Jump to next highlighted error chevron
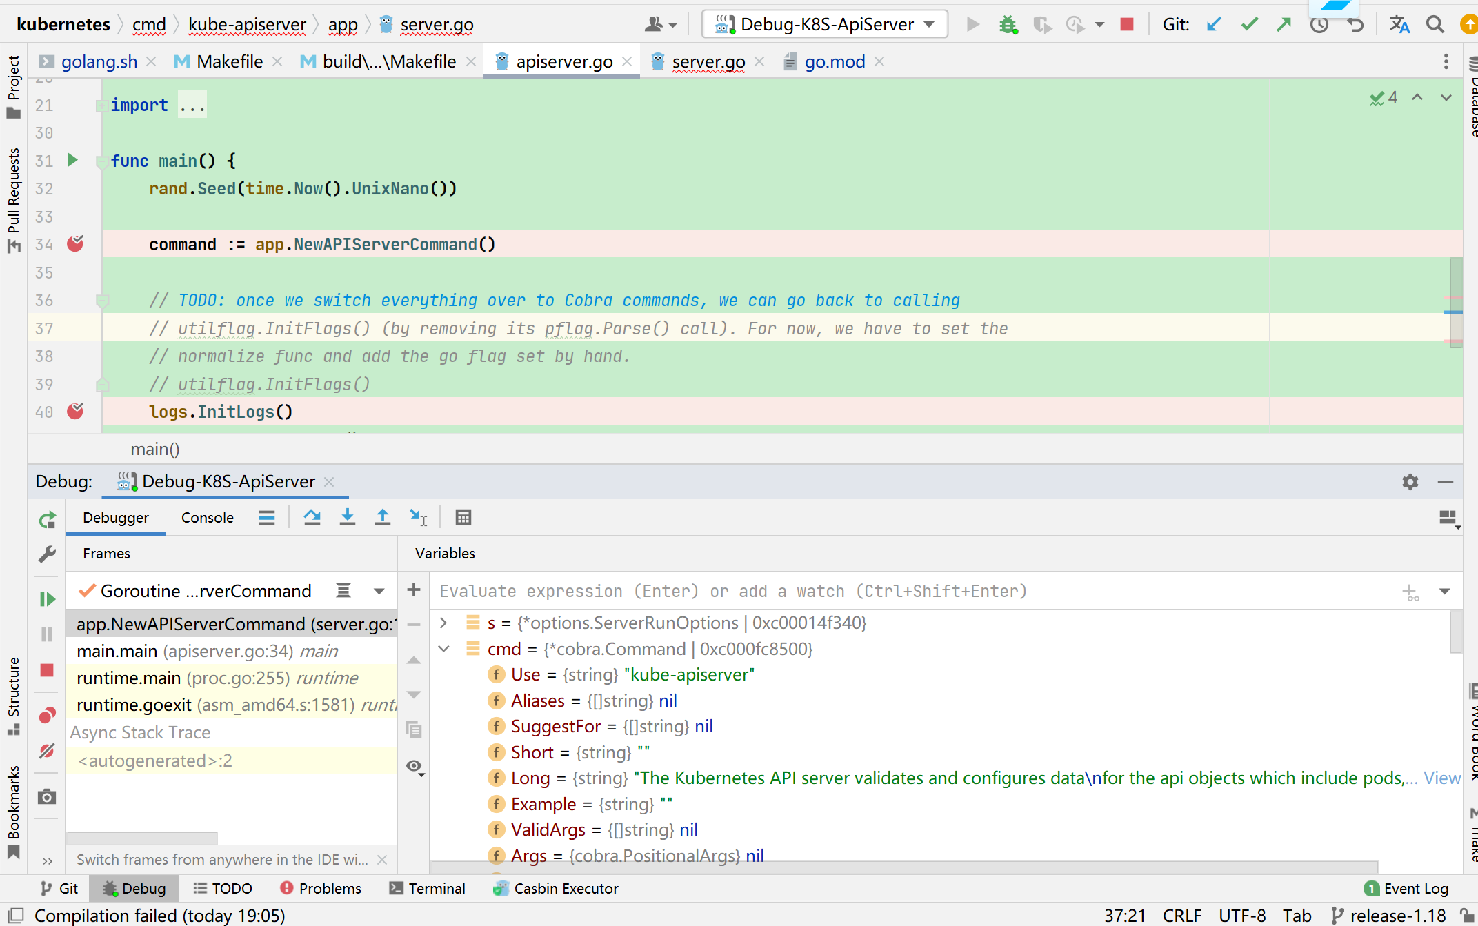The width and height of the screenshot is (1478, 926). tap(1446, 98)
